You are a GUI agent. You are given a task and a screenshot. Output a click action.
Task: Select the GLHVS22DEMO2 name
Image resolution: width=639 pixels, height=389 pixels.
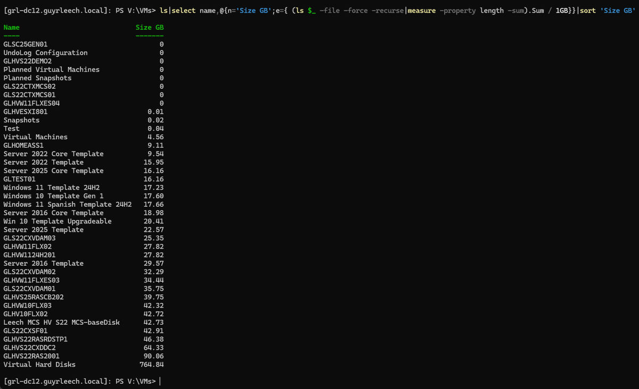(x=27, y=61)
